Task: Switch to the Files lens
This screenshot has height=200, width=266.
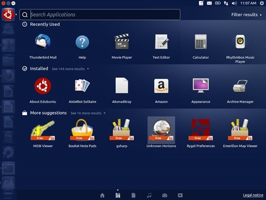Action: pyautogui.click(x=133, y=195)
